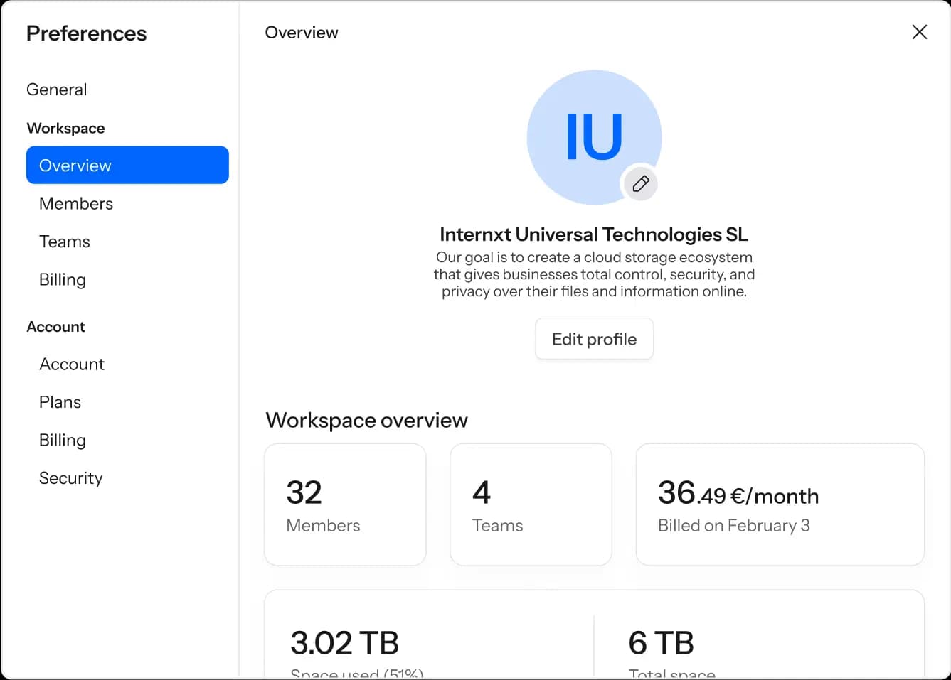Click the highlighted Overview sidebar item
951x680 pixels.
pyautogui.click(x=75, y=165)
